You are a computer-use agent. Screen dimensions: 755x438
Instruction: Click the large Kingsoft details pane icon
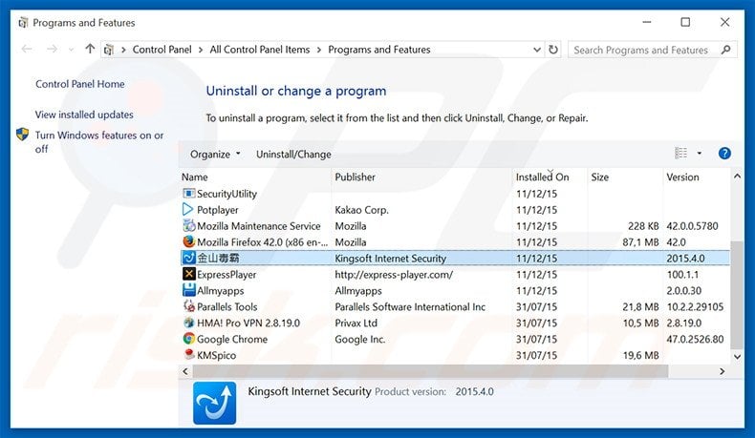215,403
